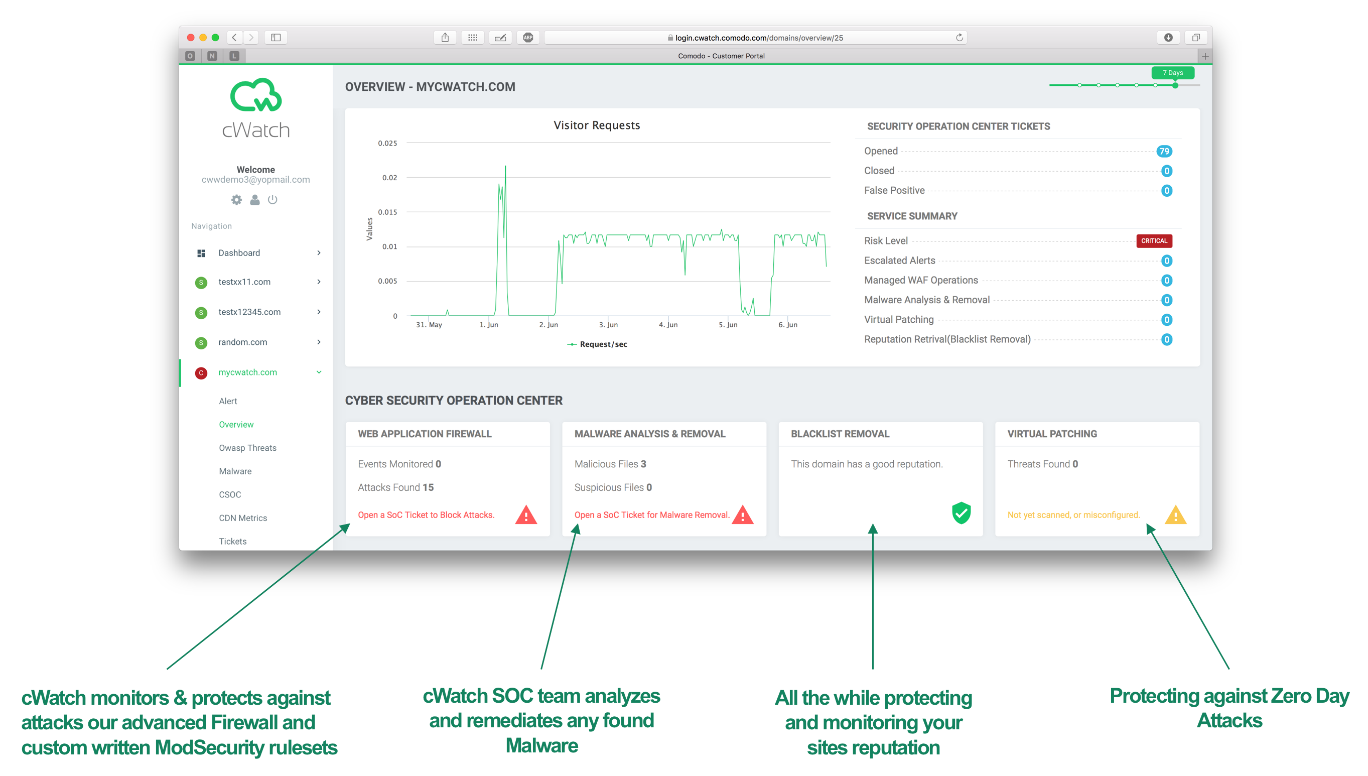Click the browser share icon
Image resolution: width=1368 pixels, height=776 pixels.
pos(445,37)
